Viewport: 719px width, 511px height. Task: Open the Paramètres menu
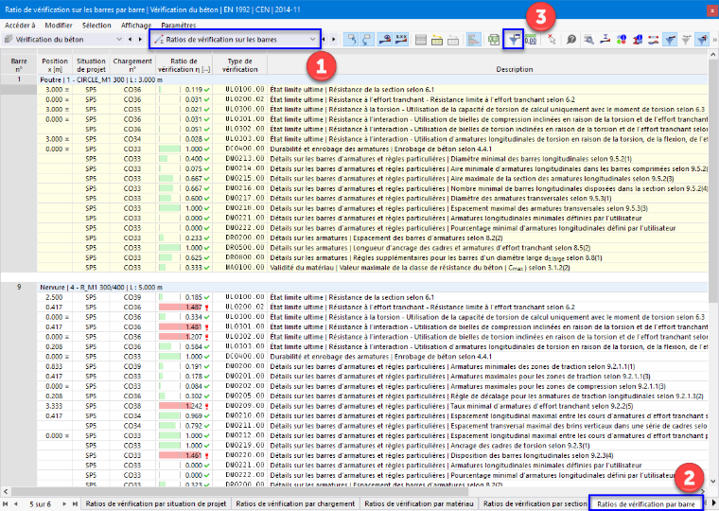pyautogui.click(x=179, y=26)
